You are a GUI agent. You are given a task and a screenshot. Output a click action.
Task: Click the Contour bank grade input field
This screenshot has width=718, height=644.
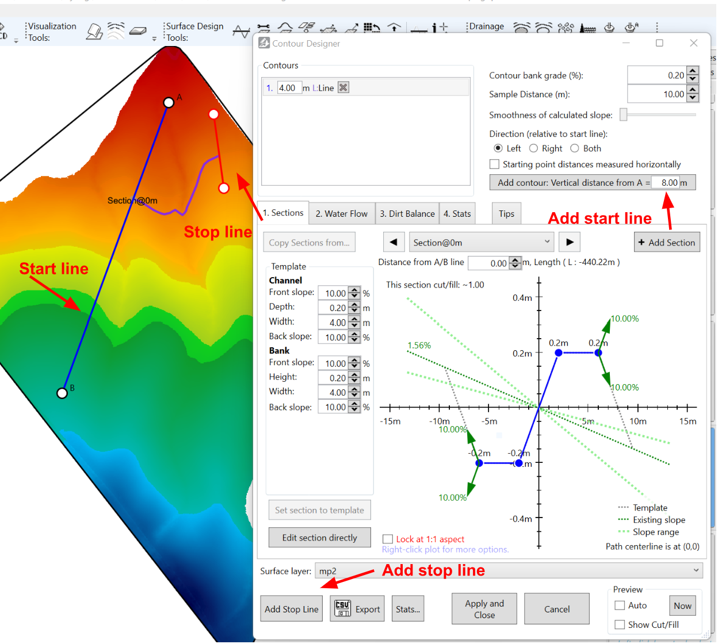657,75
